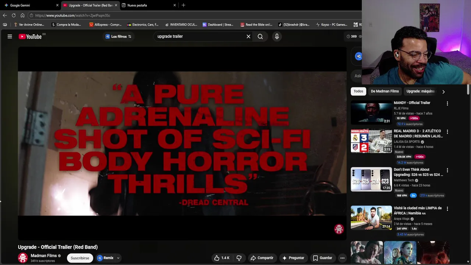471x265 pixels.
Task: Select the Upgrade Official Trailer browser tab
Action: coord(90,5)
